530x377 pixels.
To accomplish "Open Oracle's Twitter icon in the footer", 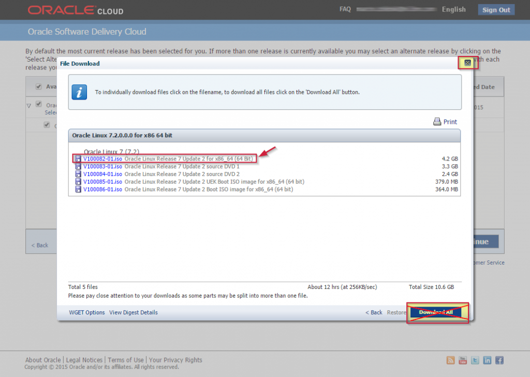I will 475,360.
